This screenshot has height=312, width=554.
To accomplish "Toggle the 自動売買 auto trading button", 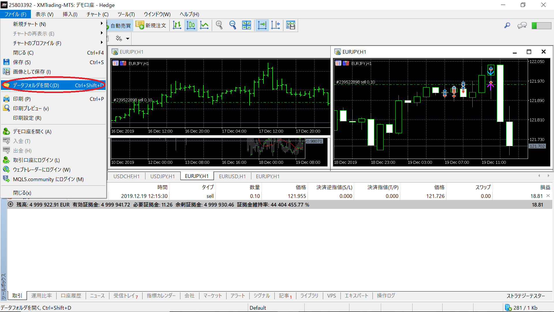I will (x=120, y=25).
